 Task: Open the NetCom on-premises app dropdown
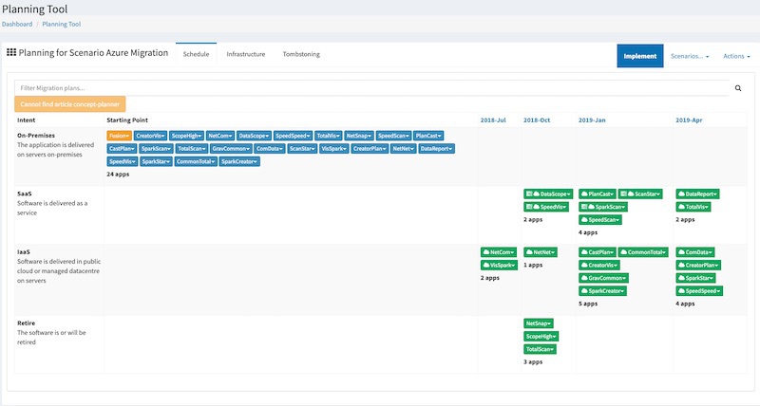(x=220, y=136)
